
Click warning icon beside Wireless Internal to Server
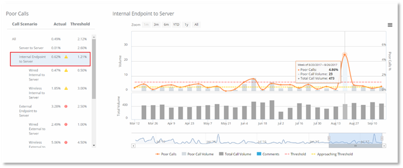tap(66, 88)
